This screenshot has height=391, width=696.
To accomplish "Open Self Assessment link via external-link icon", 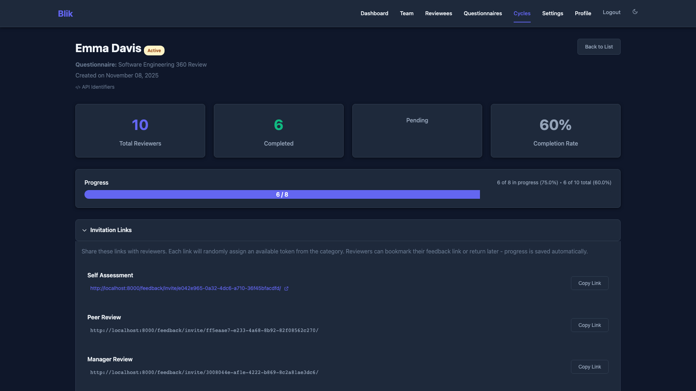I will (287, 289).
